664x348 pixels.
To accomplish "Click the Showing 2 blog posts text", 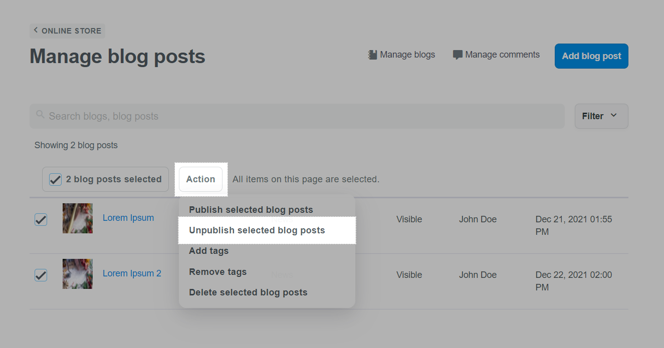I will 76,145.
